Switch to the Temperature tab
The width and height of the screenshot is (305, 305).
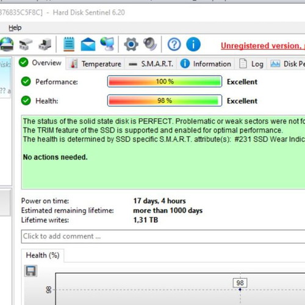(96, 64)
